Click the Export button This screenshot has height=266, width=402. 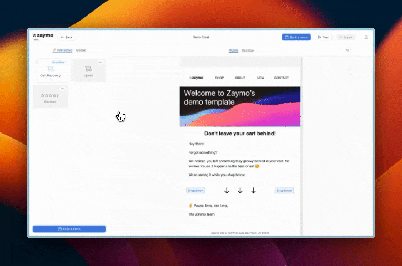[345, 37]
